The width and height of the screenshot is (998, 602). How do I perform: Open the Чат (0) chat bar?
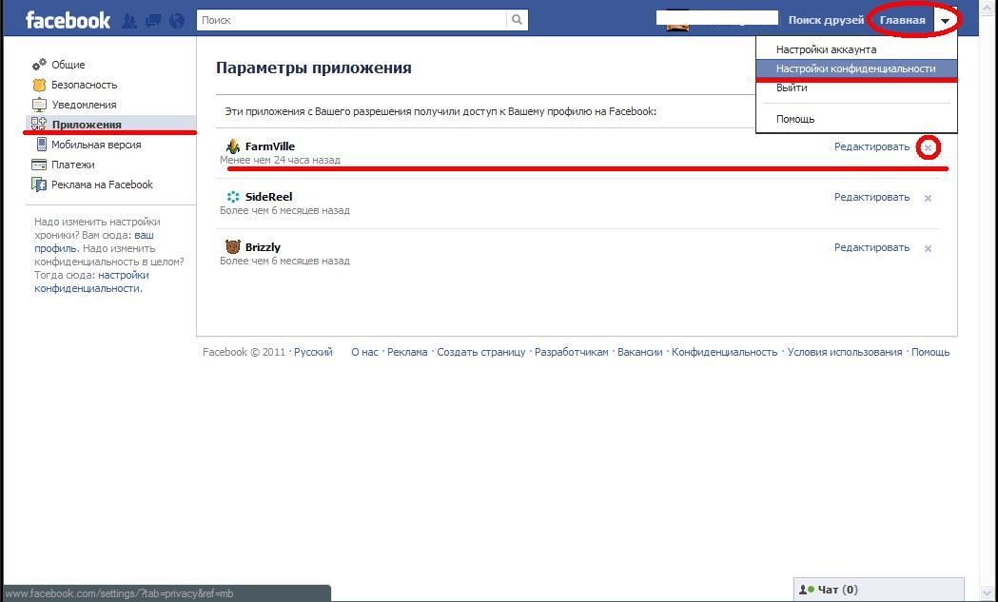click(x=879, y=590)
